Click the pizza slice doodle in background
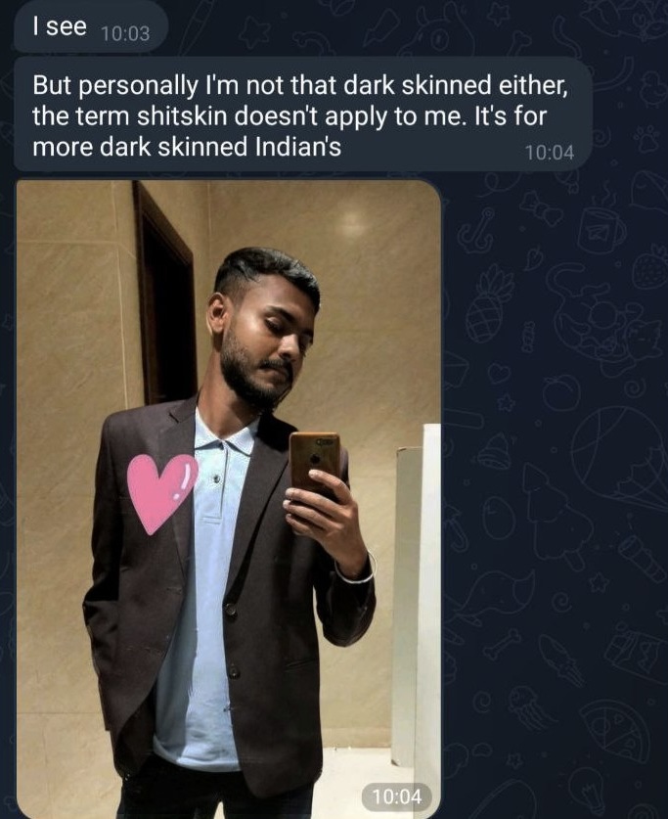 tap(614, 731)
